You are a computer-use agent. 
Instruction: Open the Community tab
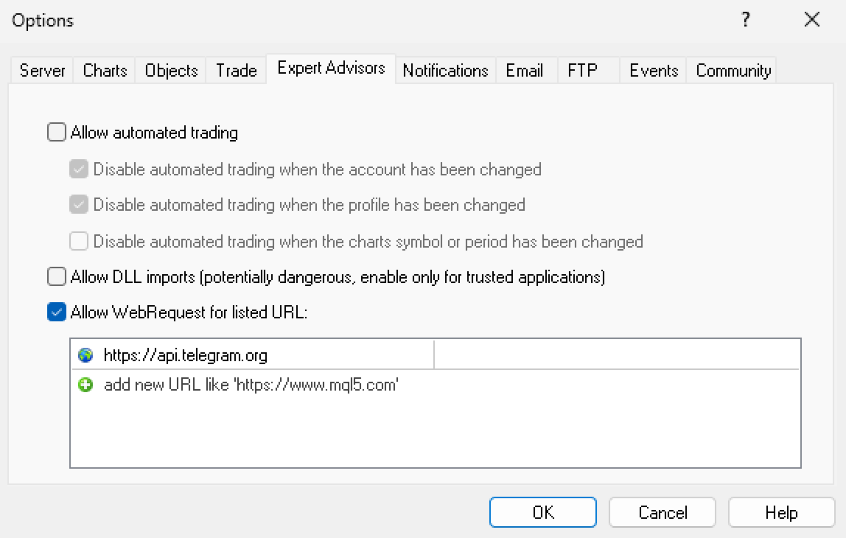tap(733, 71)
